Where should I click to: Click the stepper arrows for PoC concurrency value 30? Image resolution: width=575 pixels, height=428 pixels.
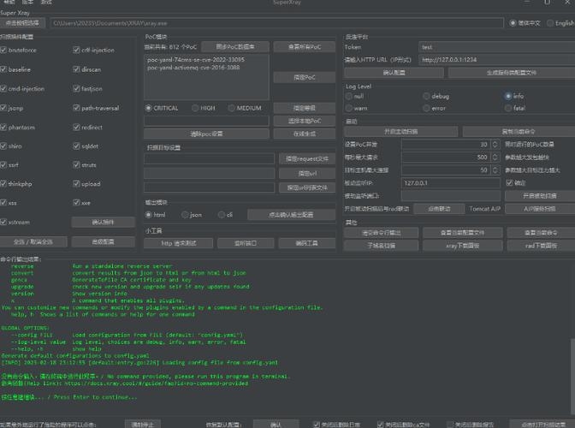[494, 145]
